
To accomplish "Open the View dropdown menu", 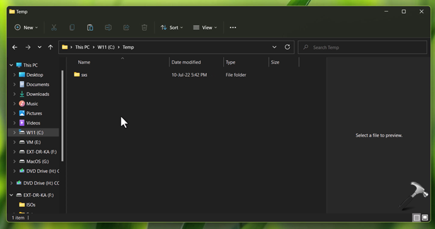I will (205, 28).
